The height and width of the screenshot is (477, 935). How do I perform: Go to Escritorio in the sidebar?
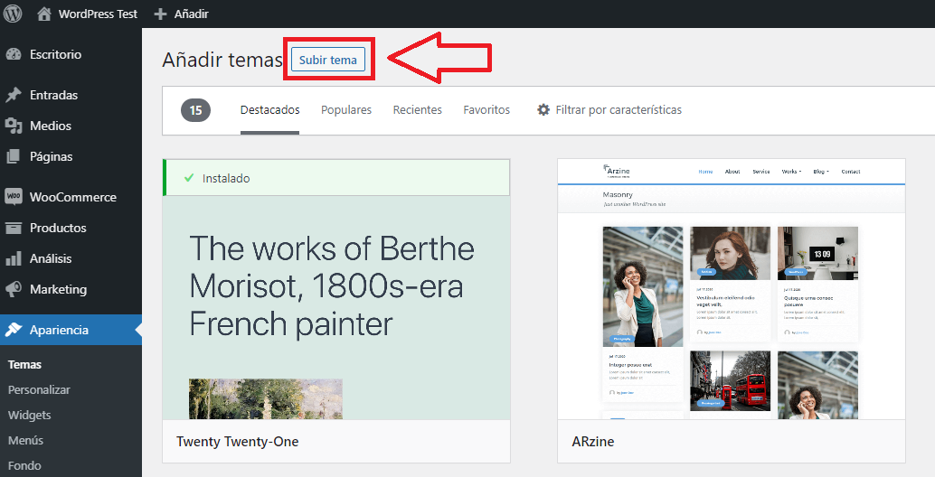[x=55, y=54]
